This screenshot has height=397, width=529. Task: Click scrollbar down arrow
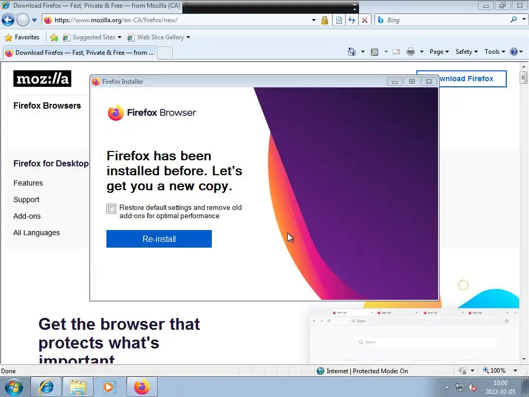tap(524, 359)
